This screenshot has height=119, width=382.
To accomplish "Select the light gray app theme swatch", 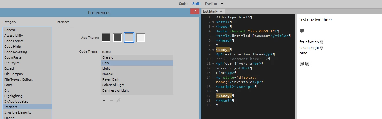I will pos(129,37).
